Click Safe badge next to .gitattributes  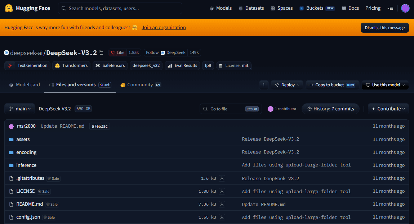coord(53,178)
